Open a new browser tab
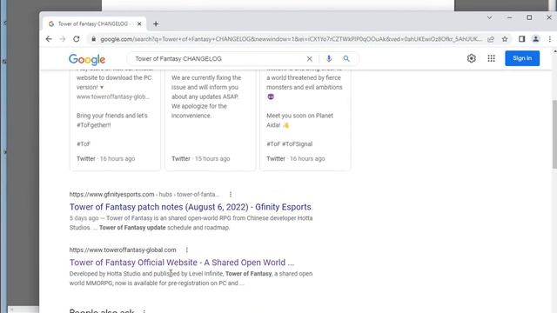557x313 pixels. (156, 23)
